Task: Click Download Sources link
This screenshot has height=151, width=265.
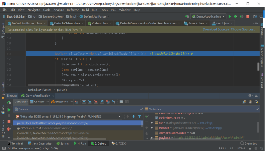Action: point(216,29)
